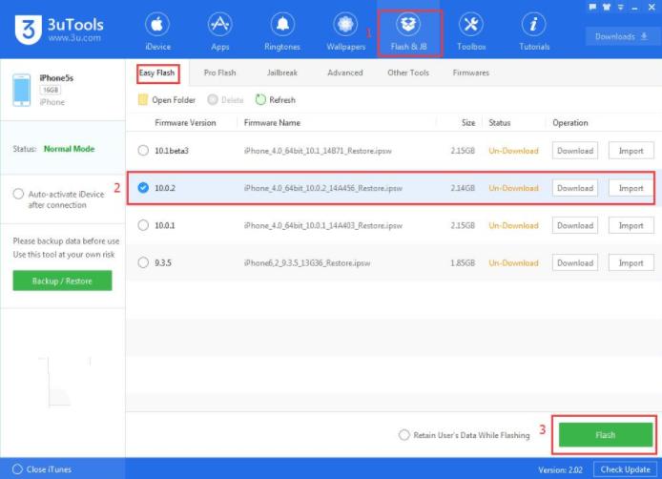This screenshot has height=479, width=662.
Task: Open the Apps section
Action: tap(220, 32)
